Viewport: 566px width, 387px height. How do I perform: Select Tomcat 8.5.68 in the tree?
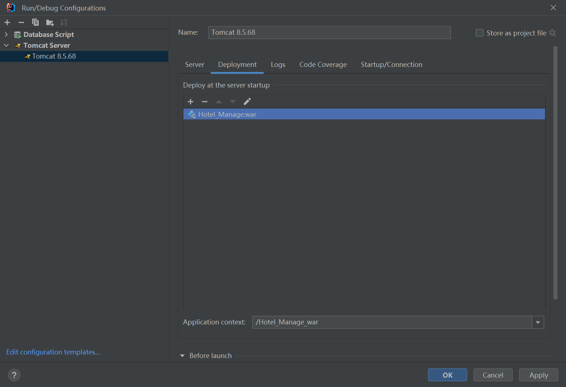[84, 56]
